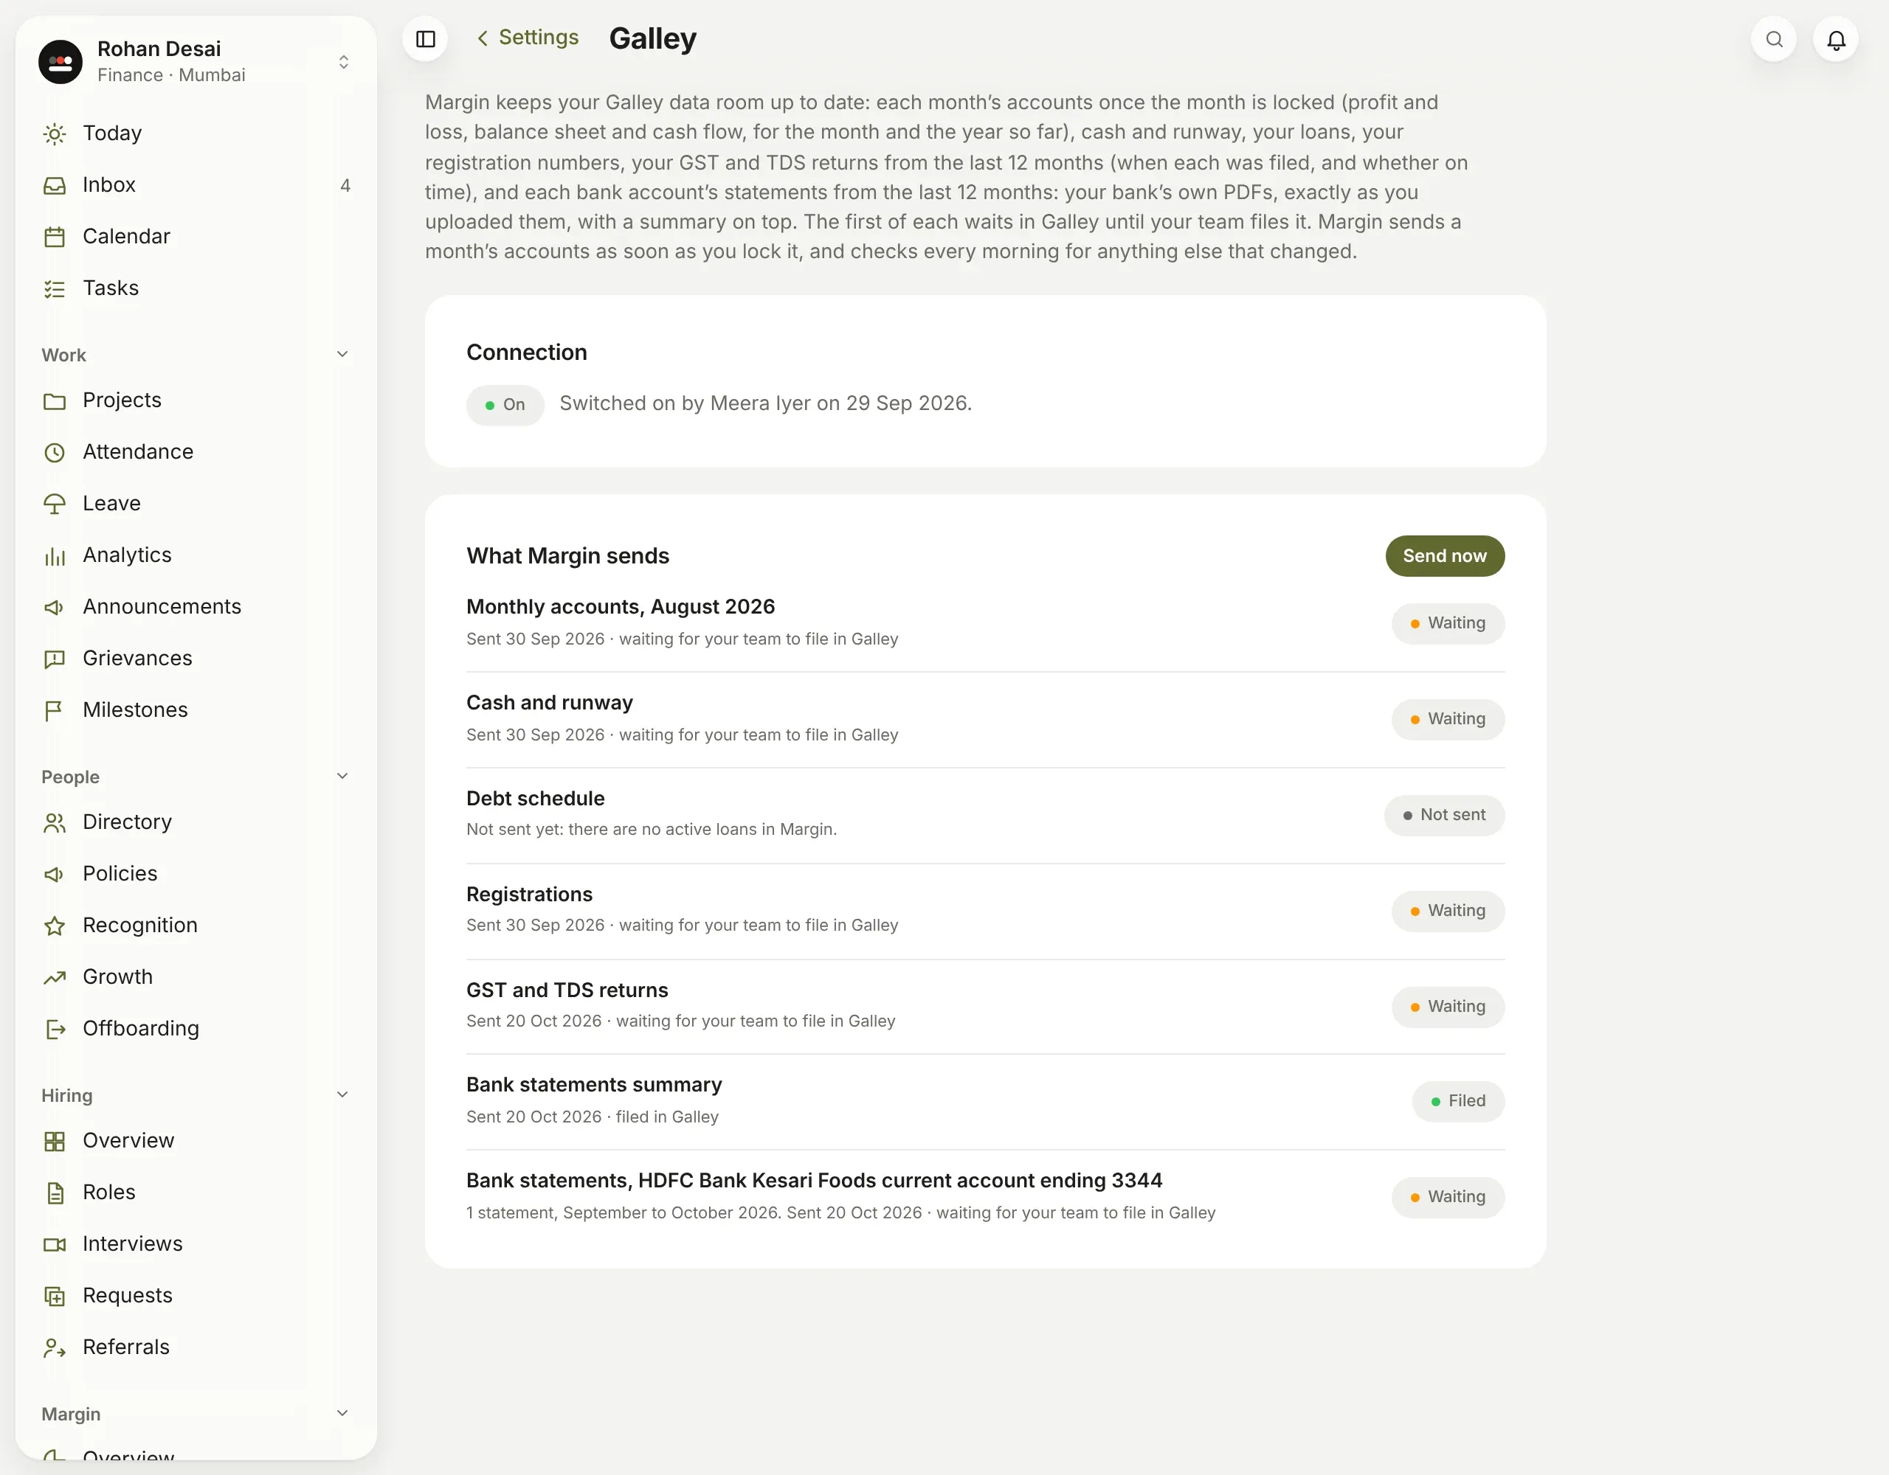
Task: Click the Calendar icon in sidebar
Action: 55,237
